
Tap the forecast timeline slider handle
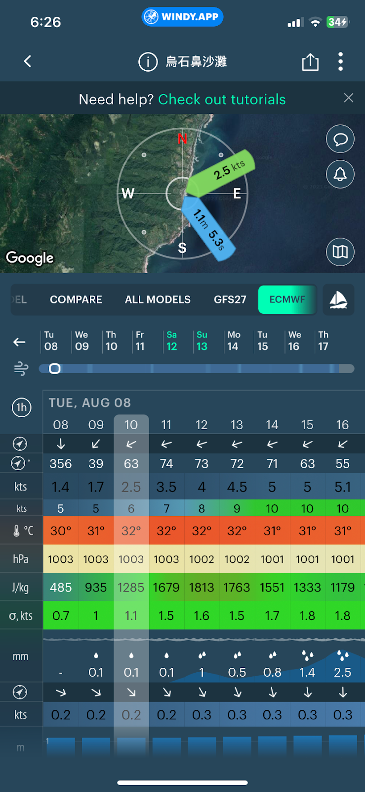click(x=55, y=368)
